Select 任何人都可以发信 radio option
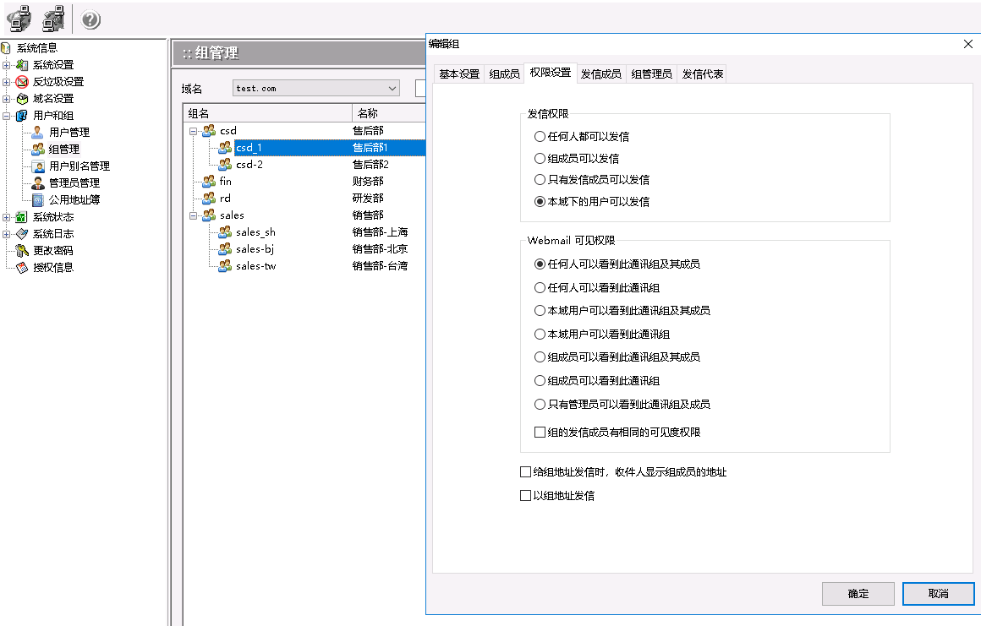Viewport: 981px width, 626px height. (x=540, y=136)
